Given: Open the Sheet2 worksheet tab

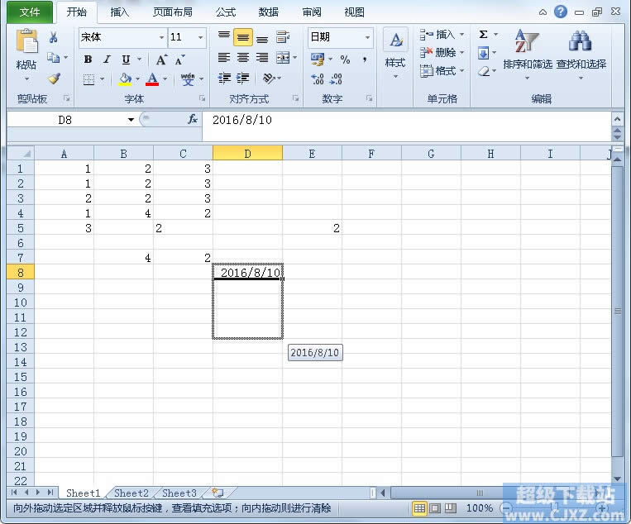Looking at the screenshot, I should (131, 493).
